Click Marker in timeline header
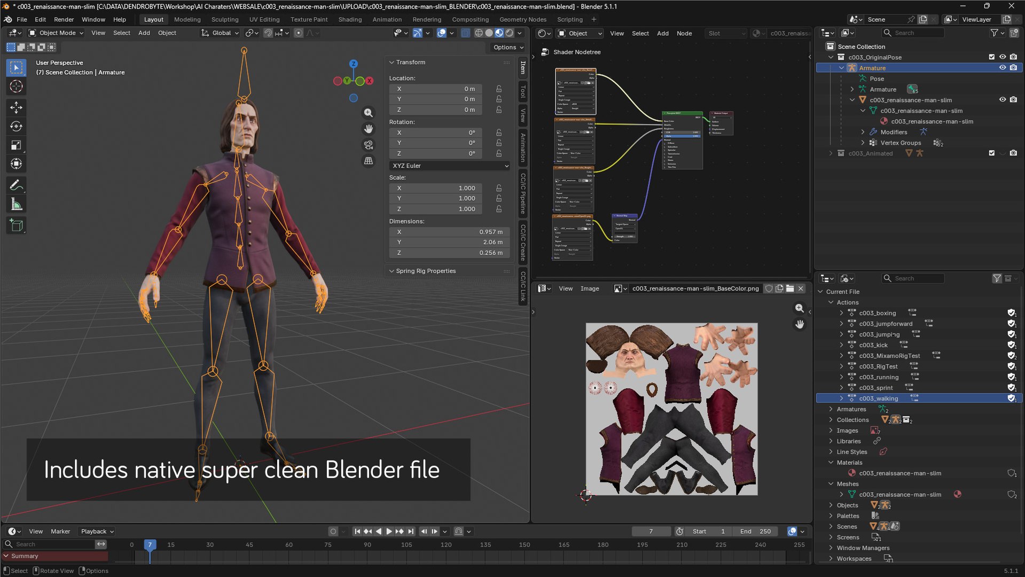 click(60, 532)
